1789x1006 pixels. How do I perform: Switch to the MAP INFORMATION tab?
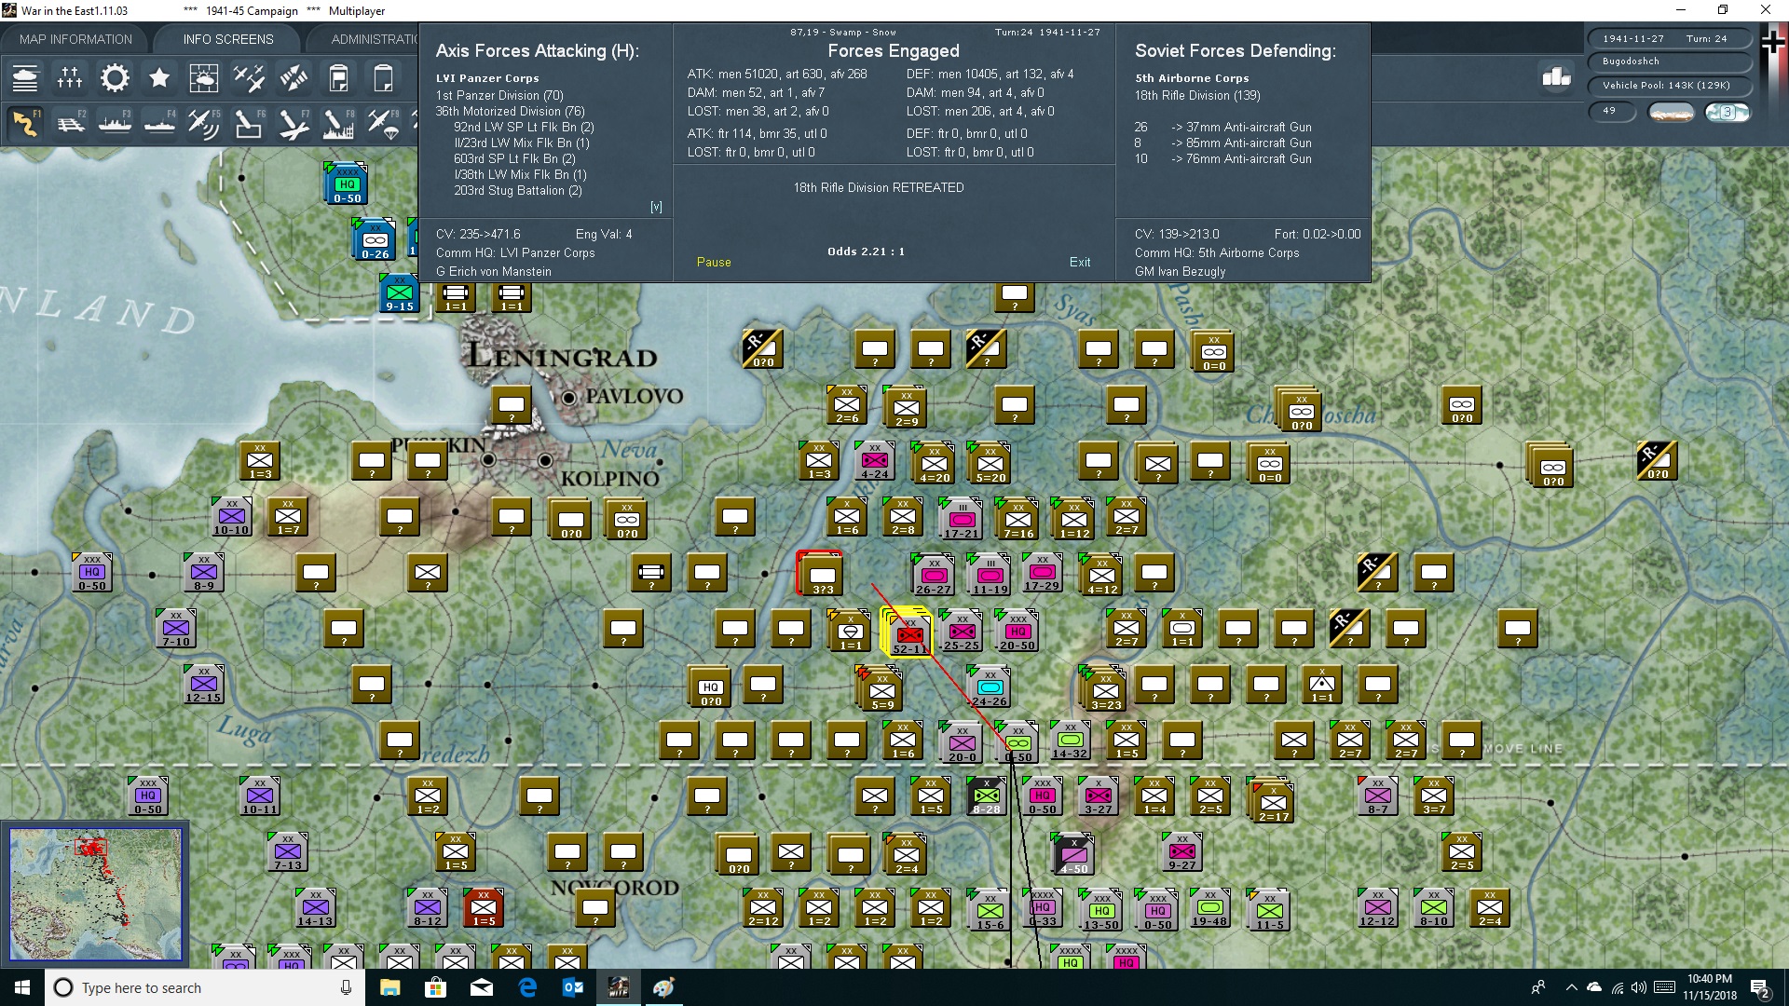(75, 39)
